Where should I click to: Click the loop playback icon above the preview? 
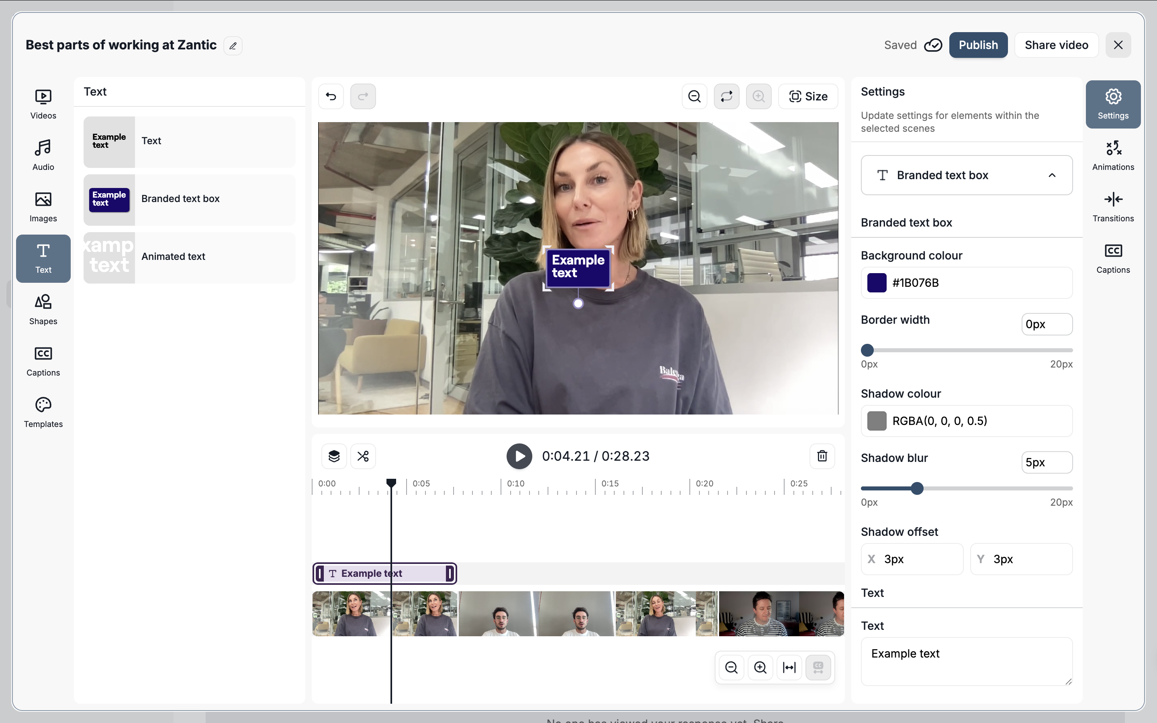point(726,96)
